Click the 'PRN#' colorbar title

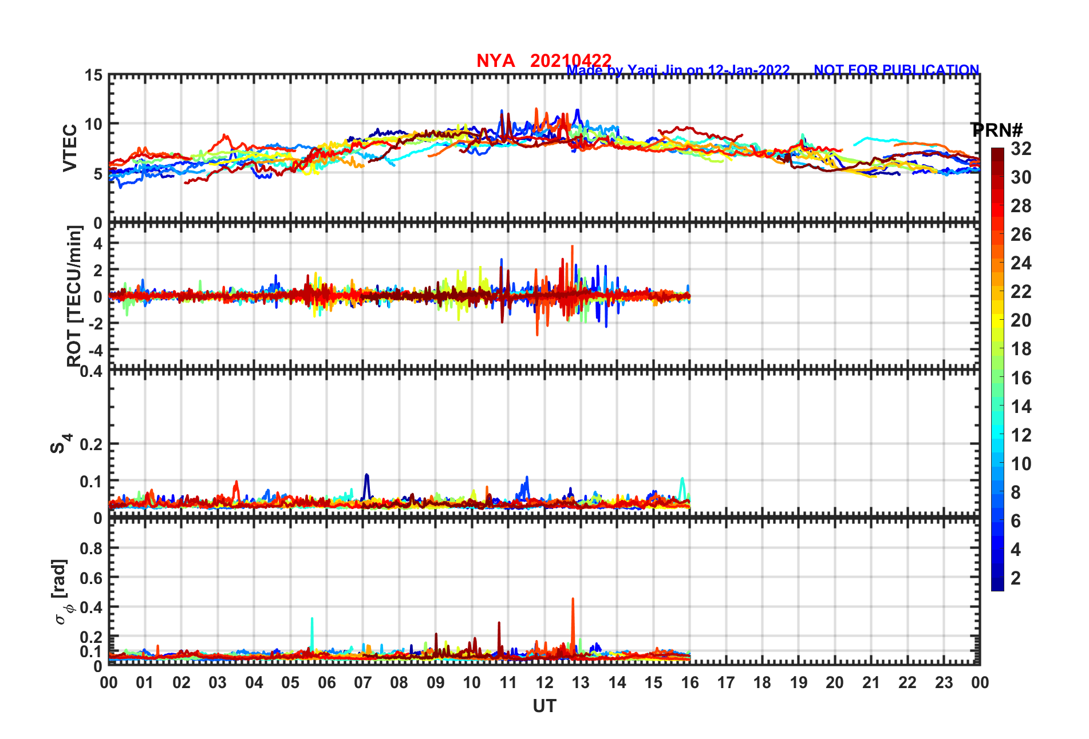(997, 130)
